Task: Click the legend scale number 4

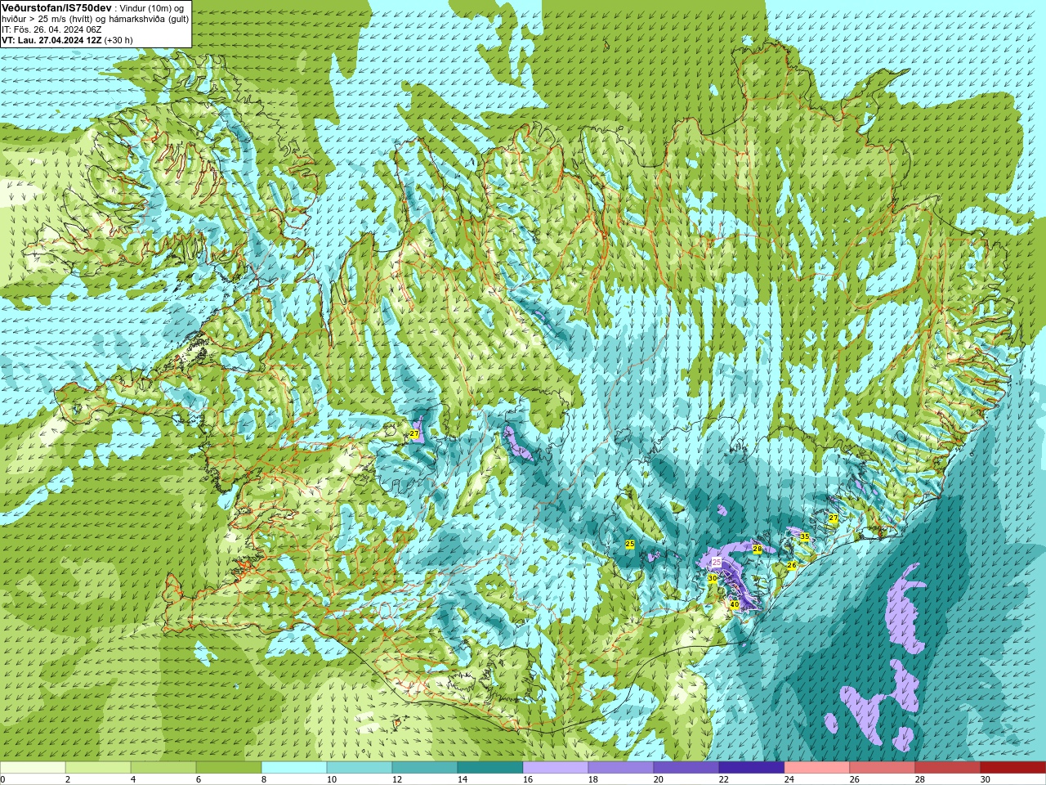Action: (133, 780)
